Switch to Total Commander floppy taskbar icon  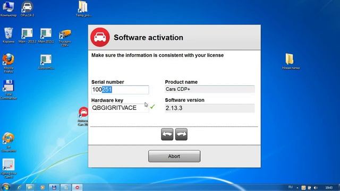[x=54, y=187]
